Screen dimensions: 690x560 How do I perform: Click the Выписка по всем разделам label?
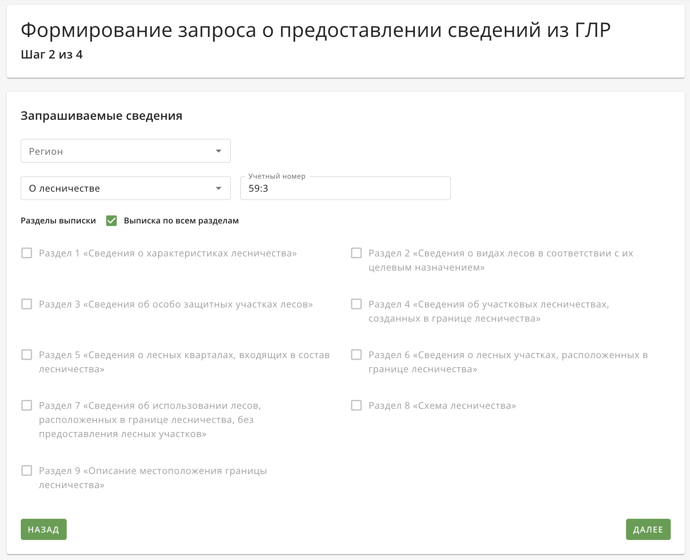point(181,221)
